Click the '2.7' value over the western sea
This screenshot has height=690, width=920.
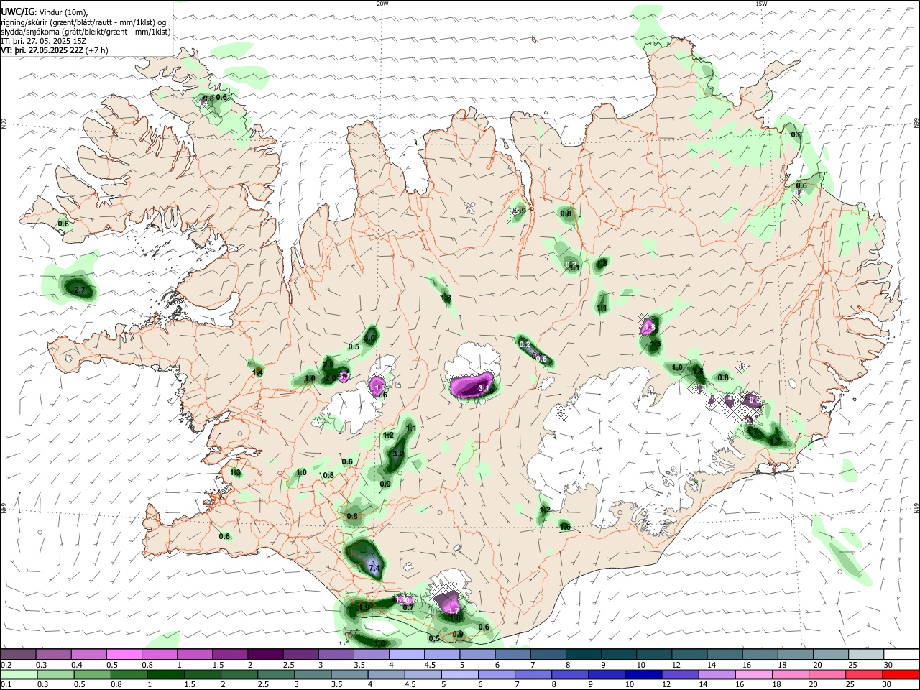pos(80,290)
